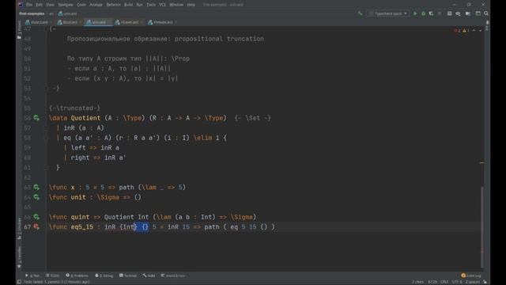Collapse the fold marker at line 61
Screen dimensions: 506x285
[x=46, y=168]
